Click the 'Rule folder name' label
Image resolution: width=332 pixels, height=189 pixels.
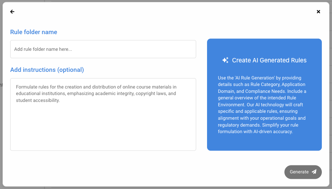coord(34,32)
